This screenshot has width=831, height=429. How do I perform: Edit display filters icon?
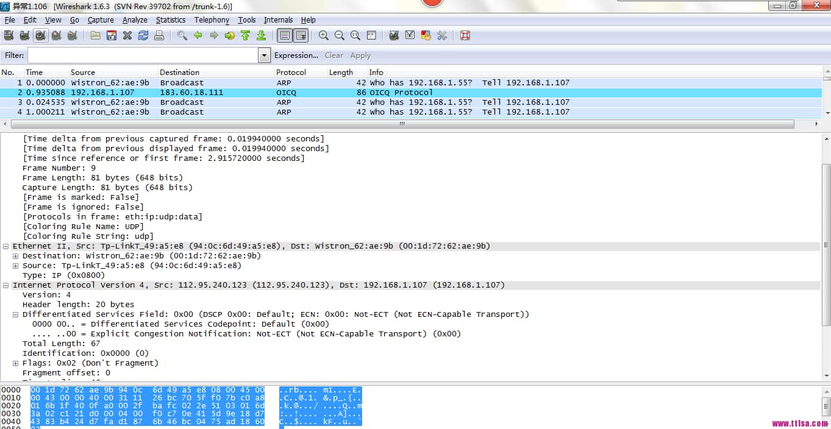pyautogui.click(x=410, y=35)
